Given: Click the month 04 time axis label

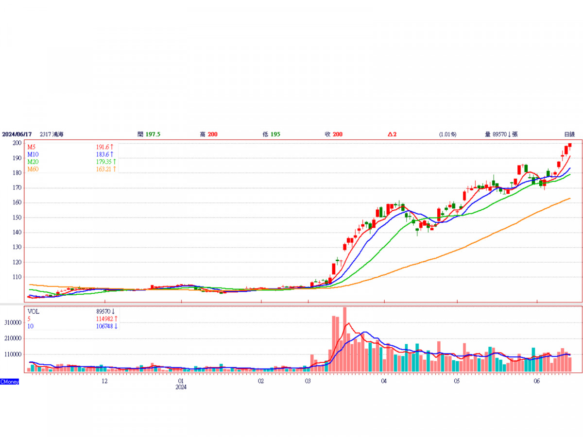Looking at the screenshot, I should 384,381.
